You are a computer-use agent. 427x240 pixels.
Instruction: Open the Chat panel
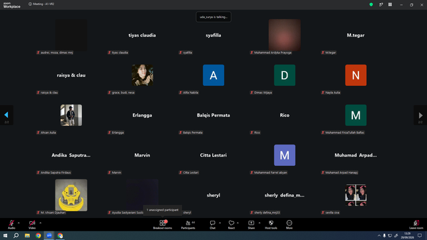coord(212,225)
